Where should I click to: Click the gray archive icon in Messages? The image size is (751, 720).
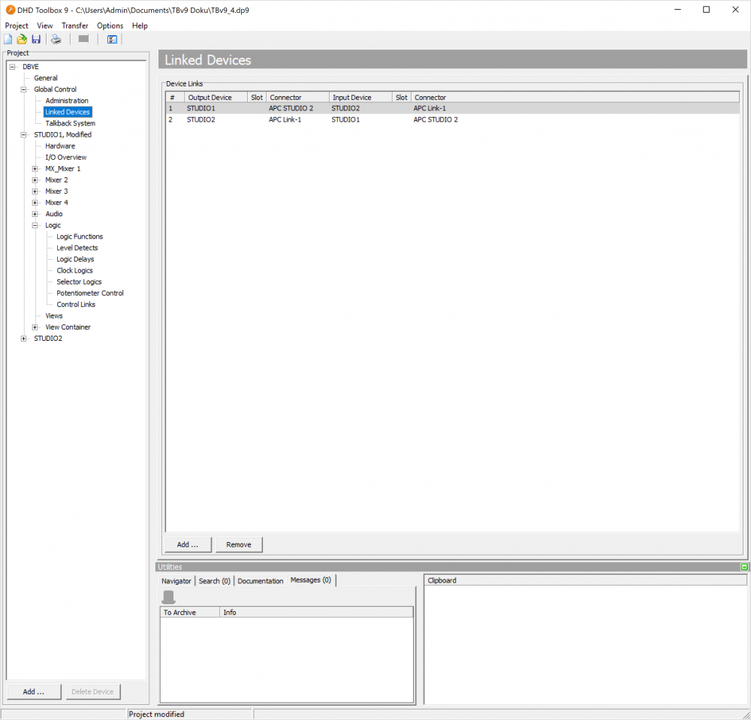[x=169, y=597]
